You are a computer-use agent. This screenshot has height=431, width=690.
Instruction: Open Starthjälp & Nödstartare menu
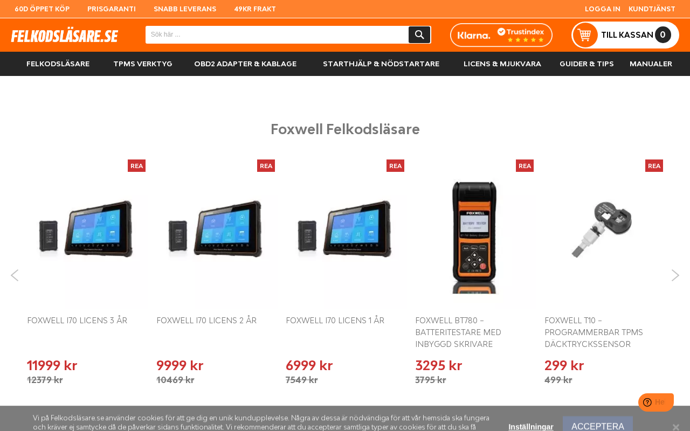click(x=381, y=64)
